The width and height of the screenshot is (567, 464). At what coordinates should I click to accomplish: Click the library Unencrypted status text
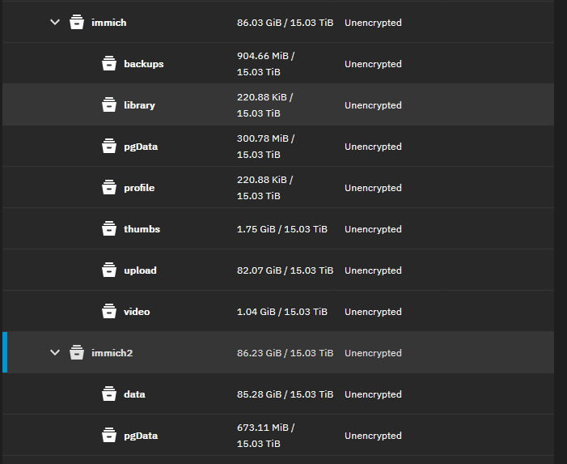[373, 105]
